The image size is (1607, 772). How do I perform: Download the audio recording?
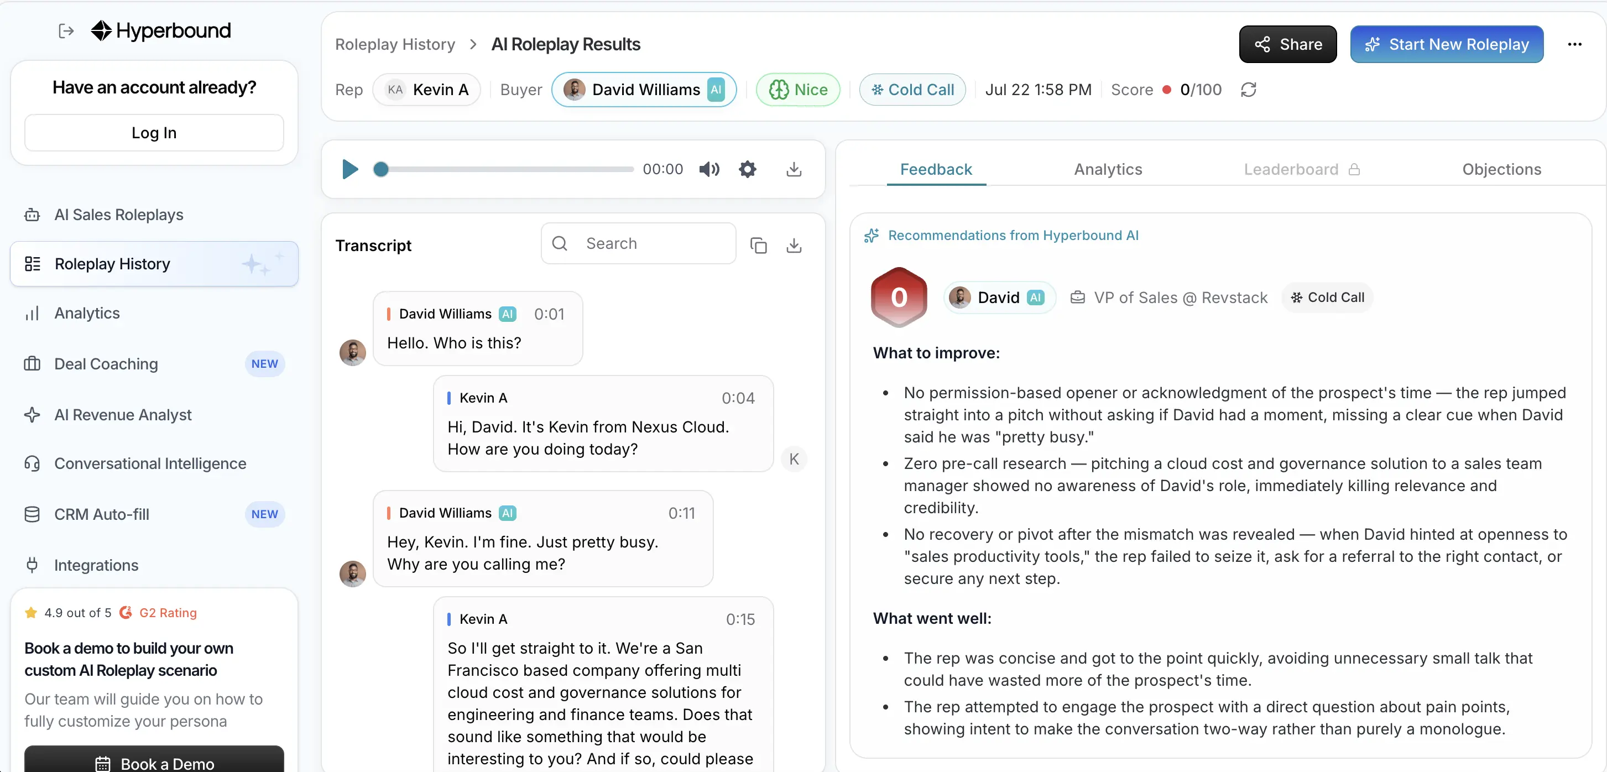794,169
